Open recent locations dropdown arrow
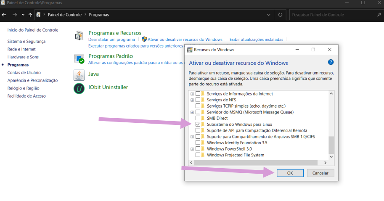This screenshot has height=201, width=384. tap(23, 15)
